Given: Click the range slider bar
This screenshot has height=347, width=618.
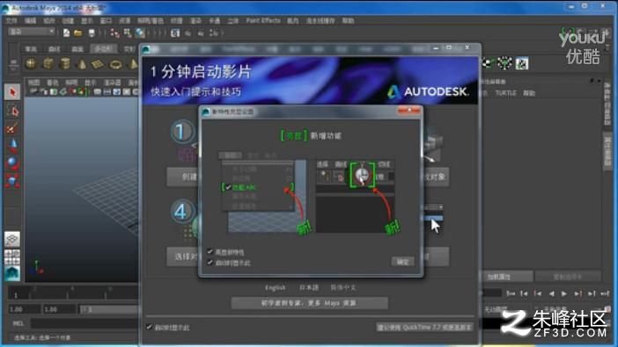Looking at the screenshot, I should point(109,309).
